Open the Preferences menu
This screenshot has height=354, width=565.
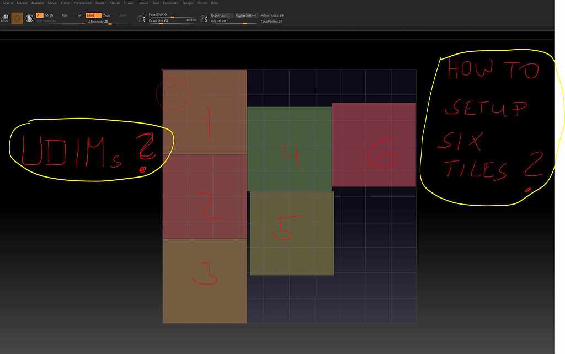pyautogui.click(x=82, y=3)
